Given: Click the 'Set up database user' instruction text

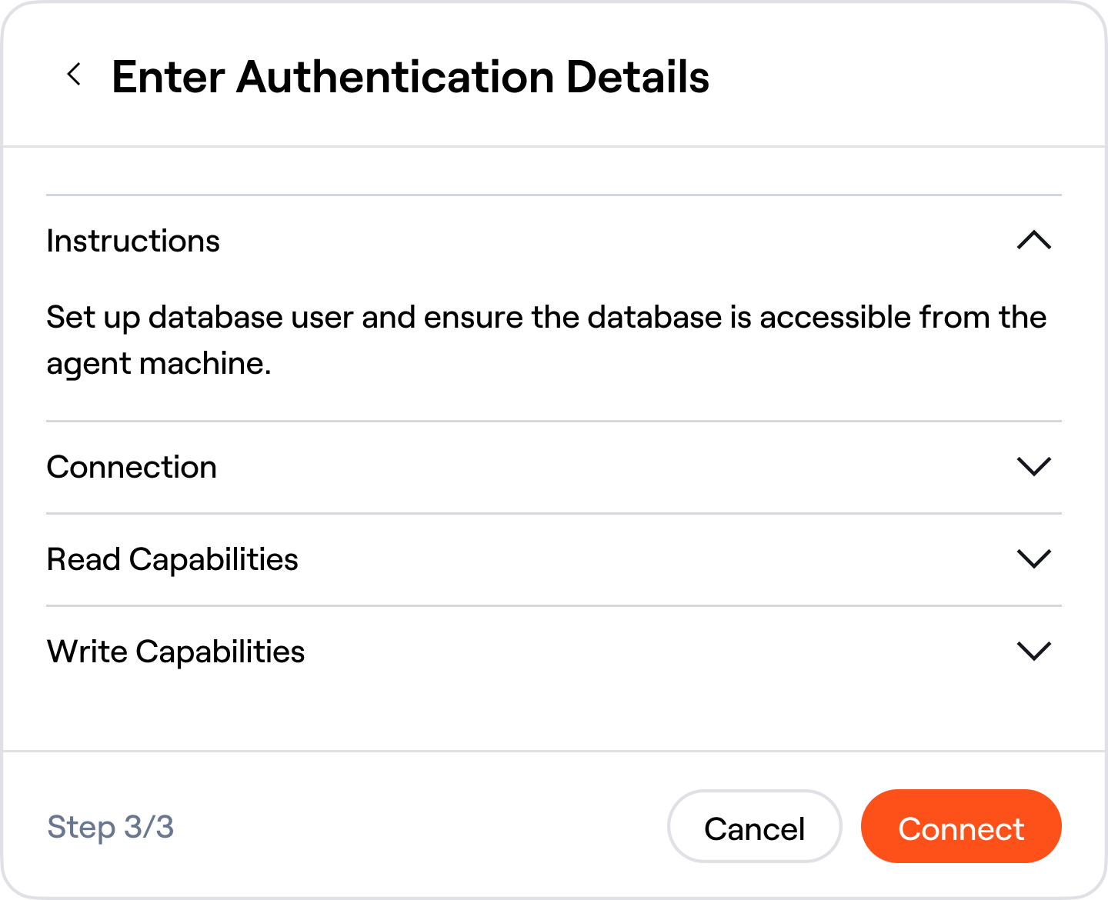Looking at the screenshot, I should (x=231, y=317).
